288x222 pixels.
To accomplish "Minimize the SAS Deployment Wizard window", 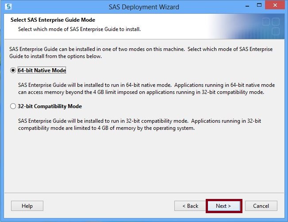I will [247, 5].
